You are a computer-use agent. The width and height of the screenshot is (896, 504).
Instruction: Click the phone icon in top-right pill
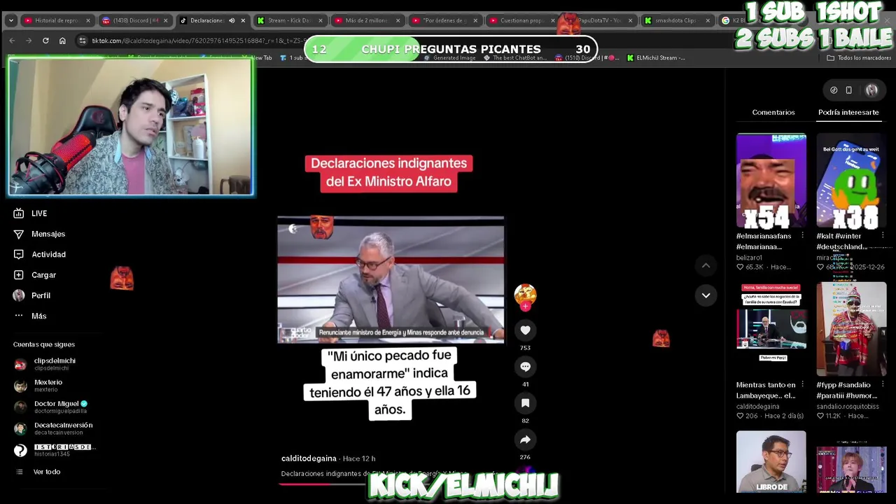848,90
